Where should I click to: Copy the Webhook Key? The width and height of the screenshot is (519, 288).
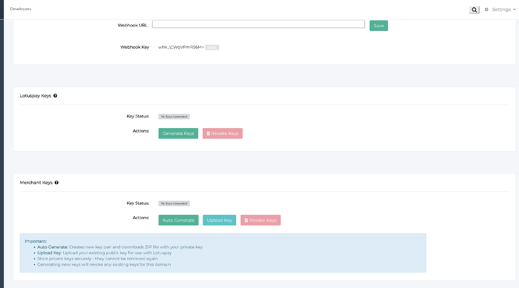pos(212,48)
